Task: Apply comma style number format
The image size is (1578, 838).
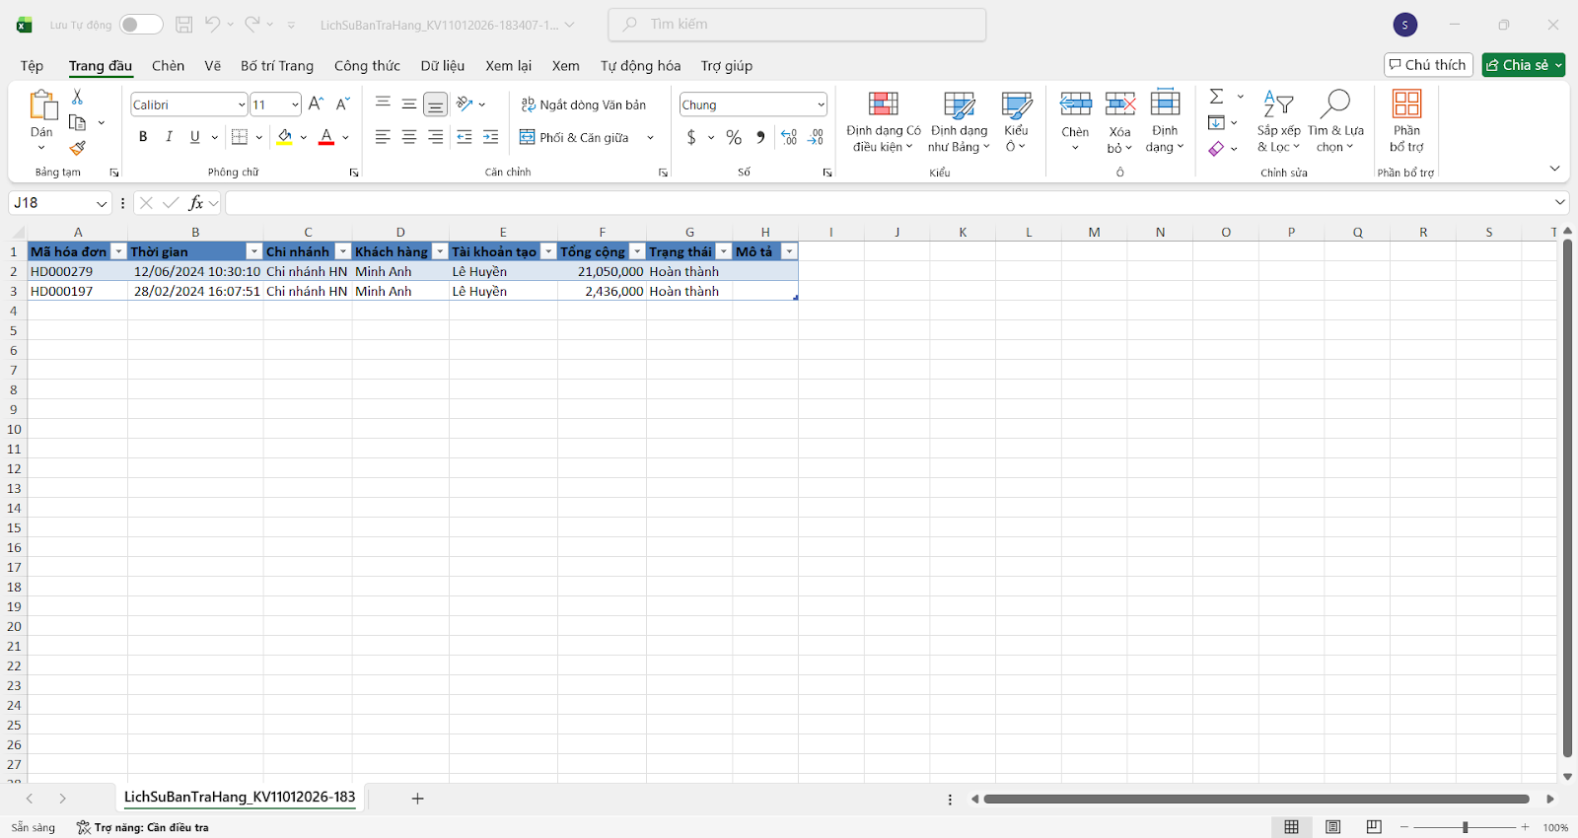Action: pyautogui.click(x=760, y=137)
